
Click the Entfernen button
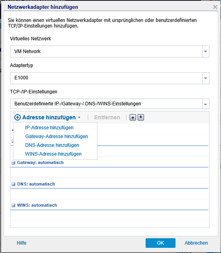coord(107,117)
